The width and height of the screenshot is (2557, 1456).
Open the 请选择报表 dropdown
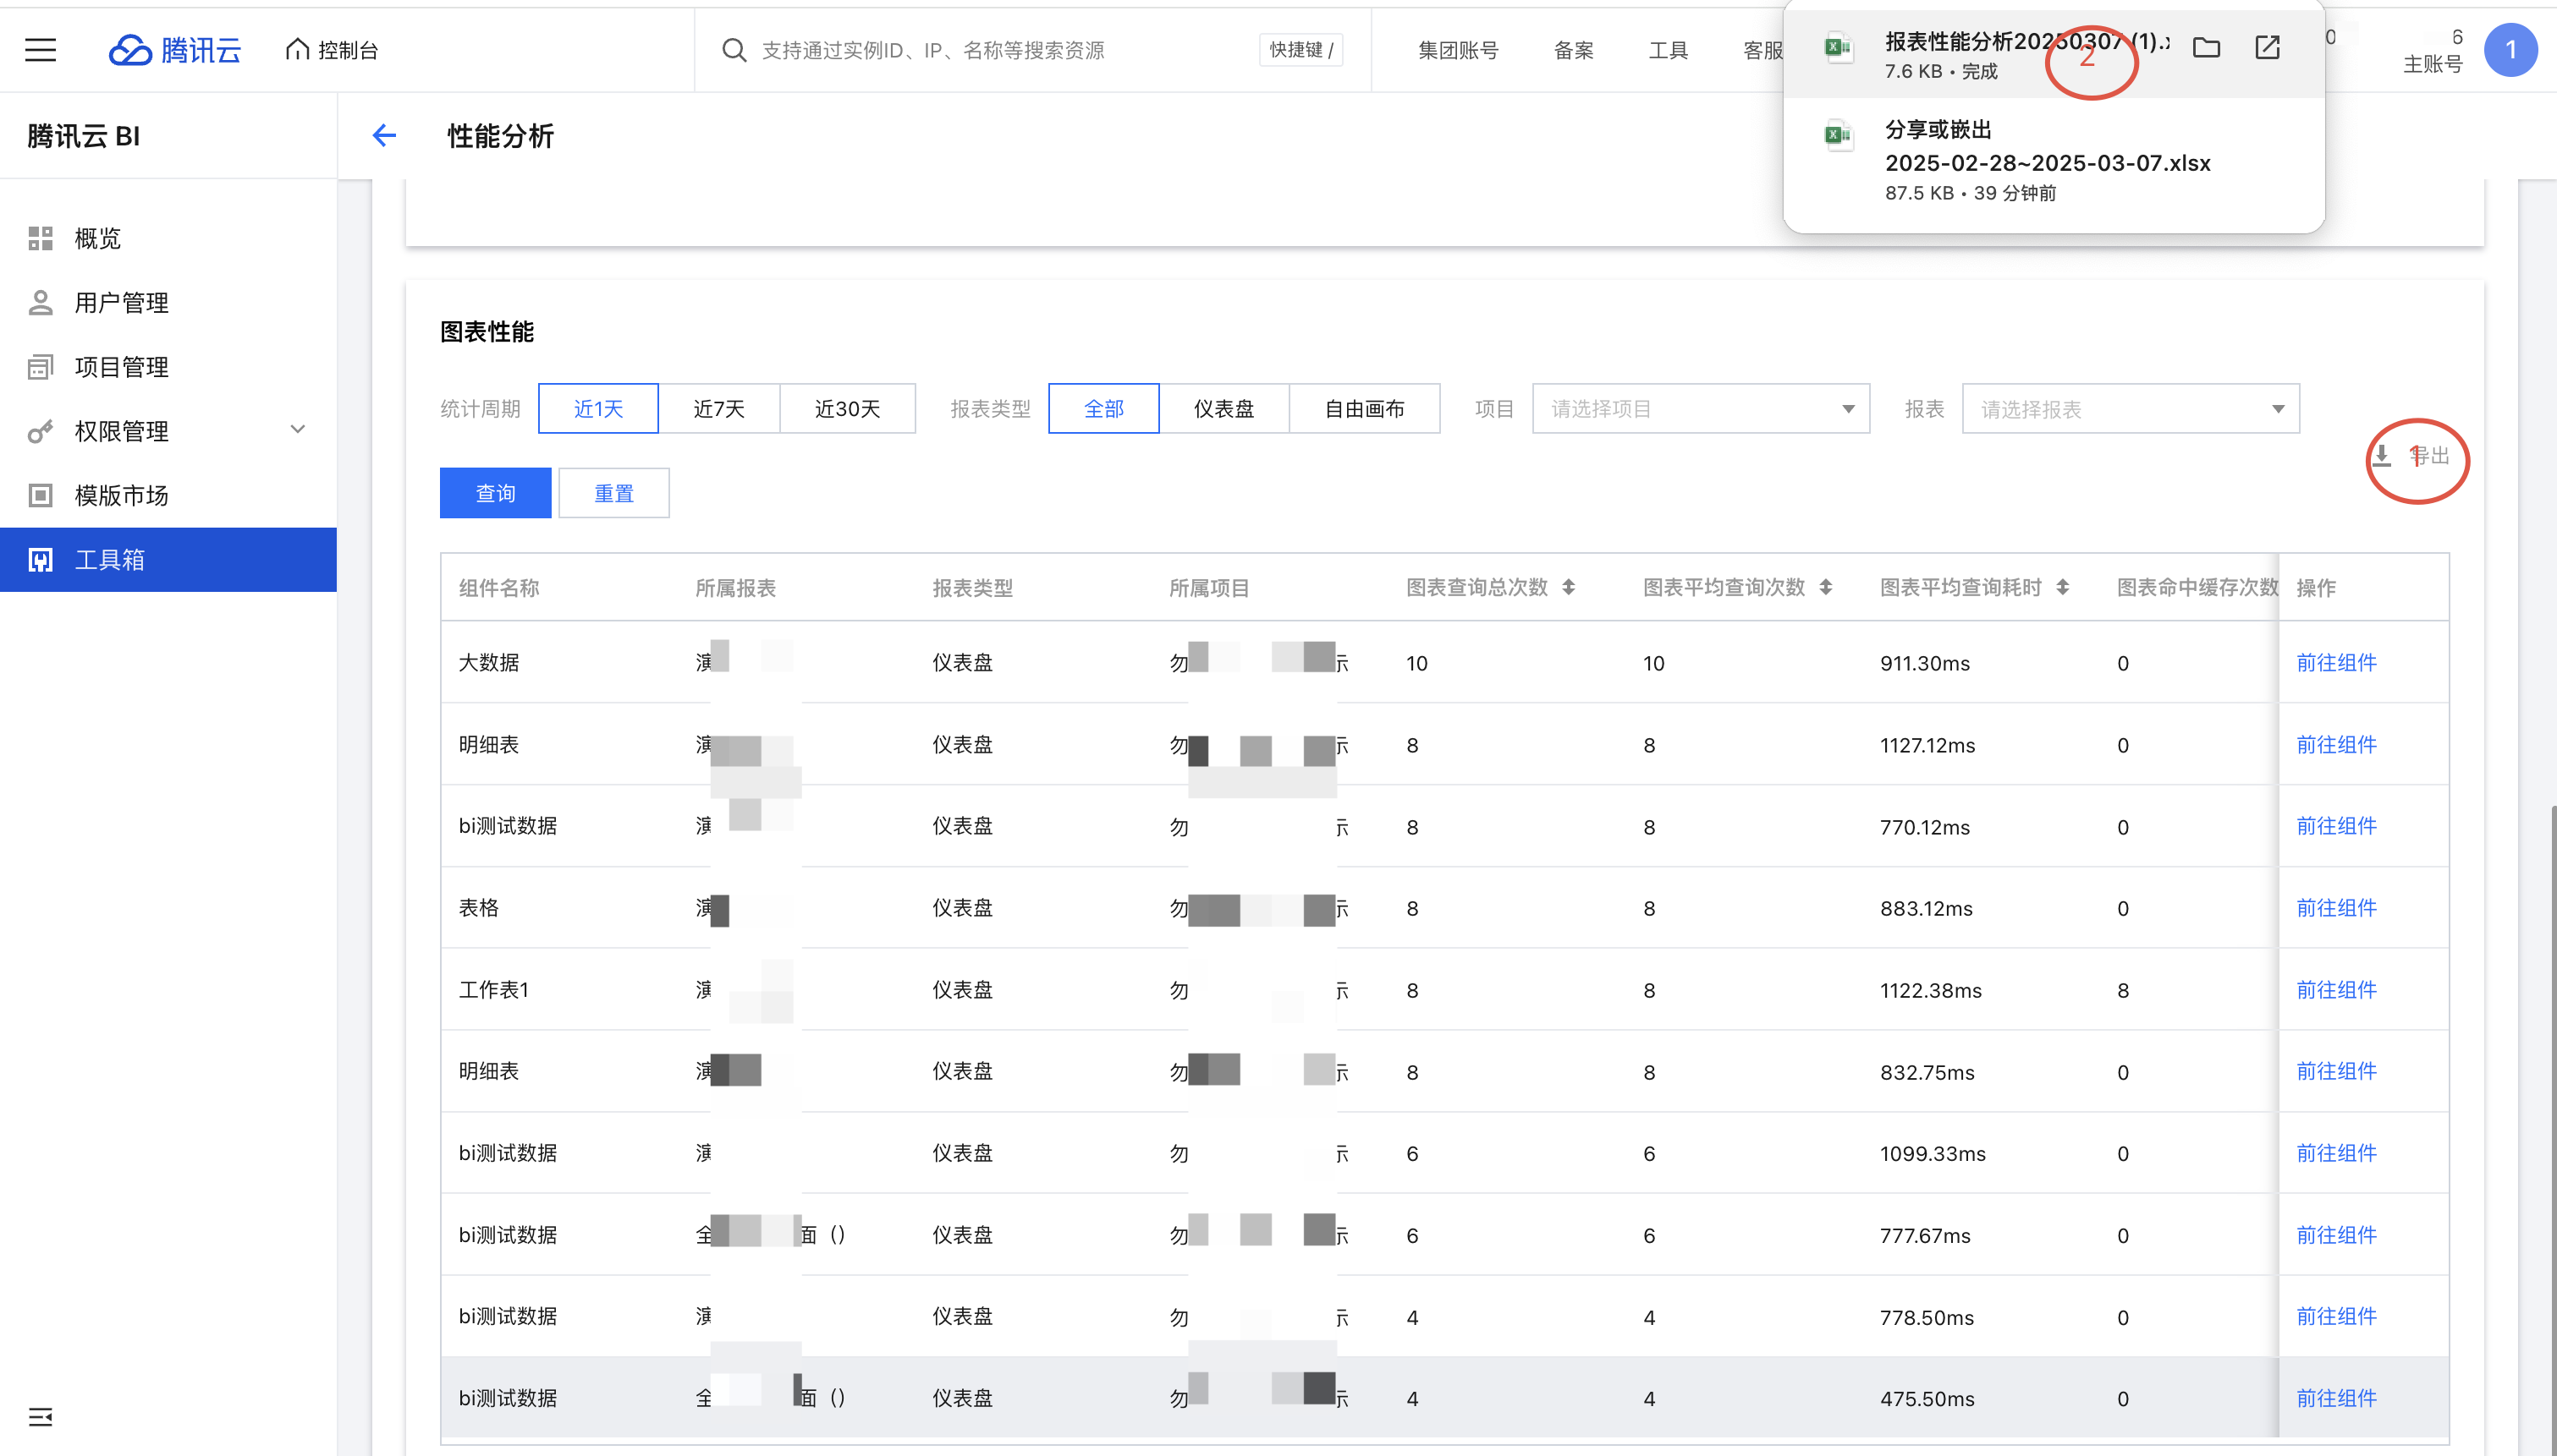(2130, 409)
